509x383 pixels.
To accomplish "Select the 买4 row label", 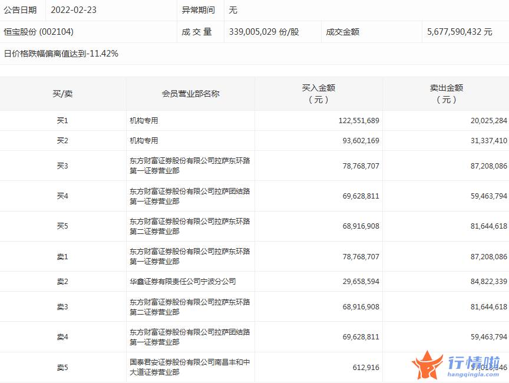I will [x=62, y=196].
